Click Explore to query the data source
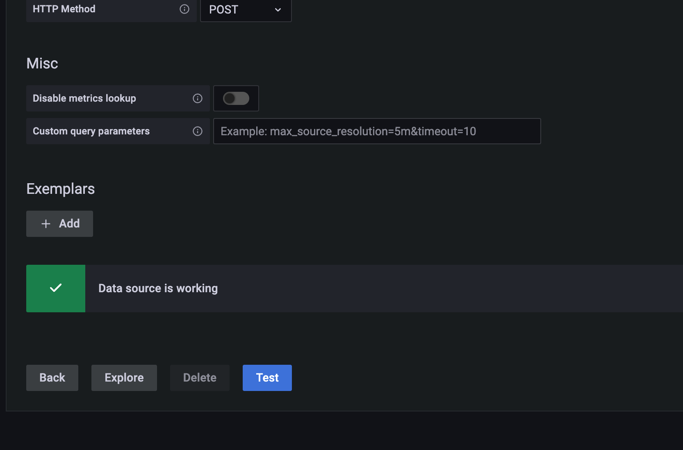Image resolution: width=683 pixels, height=450 pixels. pos(124,377)
